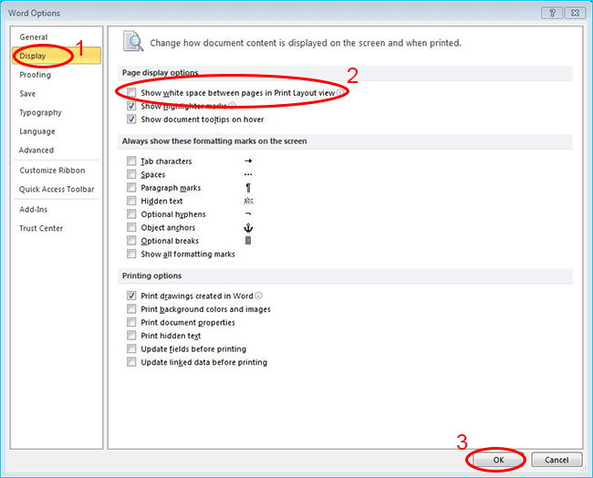593x478 pixels.
Task: Check the Object anchors box
Action: [x=131, y=227]
